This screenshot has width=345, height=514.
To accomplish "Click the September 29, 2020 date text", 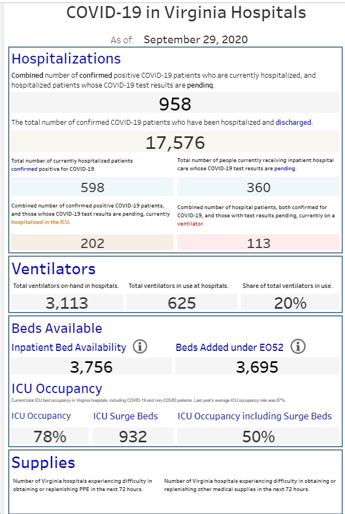I will 196,39.
